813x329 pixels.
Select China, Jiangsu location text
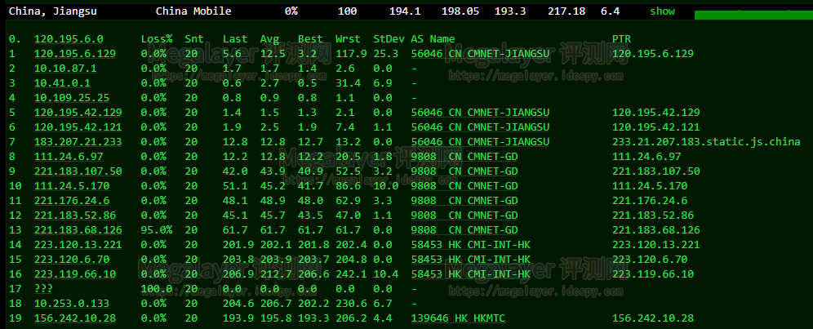click(53, 11)
